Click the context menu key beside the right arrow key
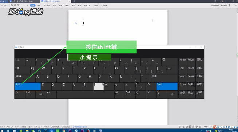Viewport: 238px width, 132px height. point(172,95)
